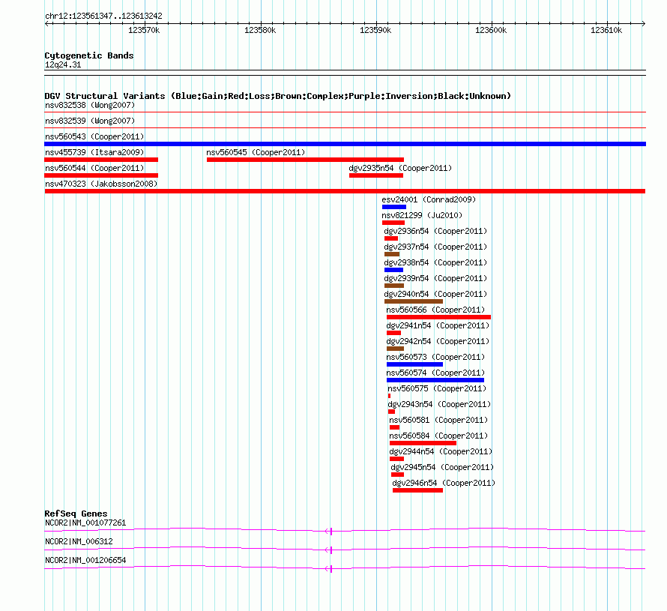Click the red bar under nsv821299
Image resolution: width=667 pixels, height=611 pixels.
[x=393, y=223]
